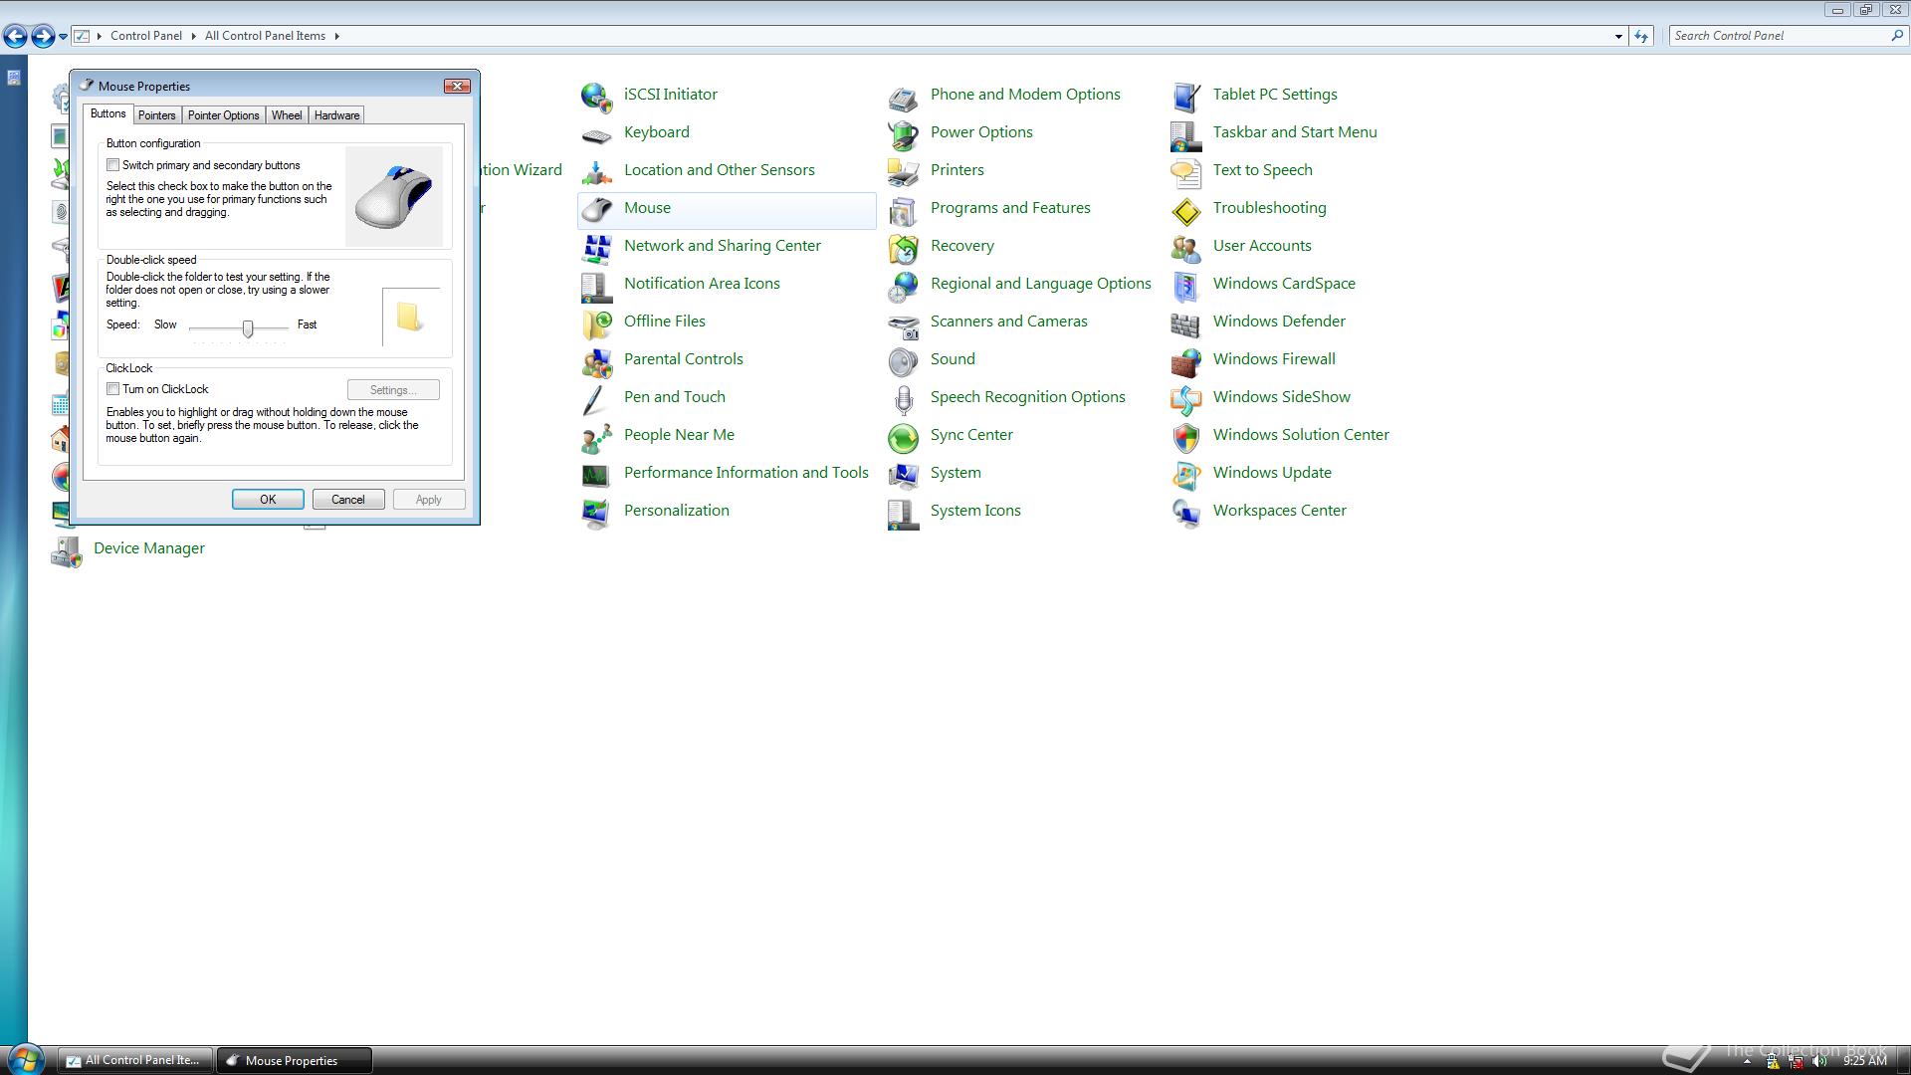
Task: Click the Search Control Panel field
Action: pos(1780,36)
